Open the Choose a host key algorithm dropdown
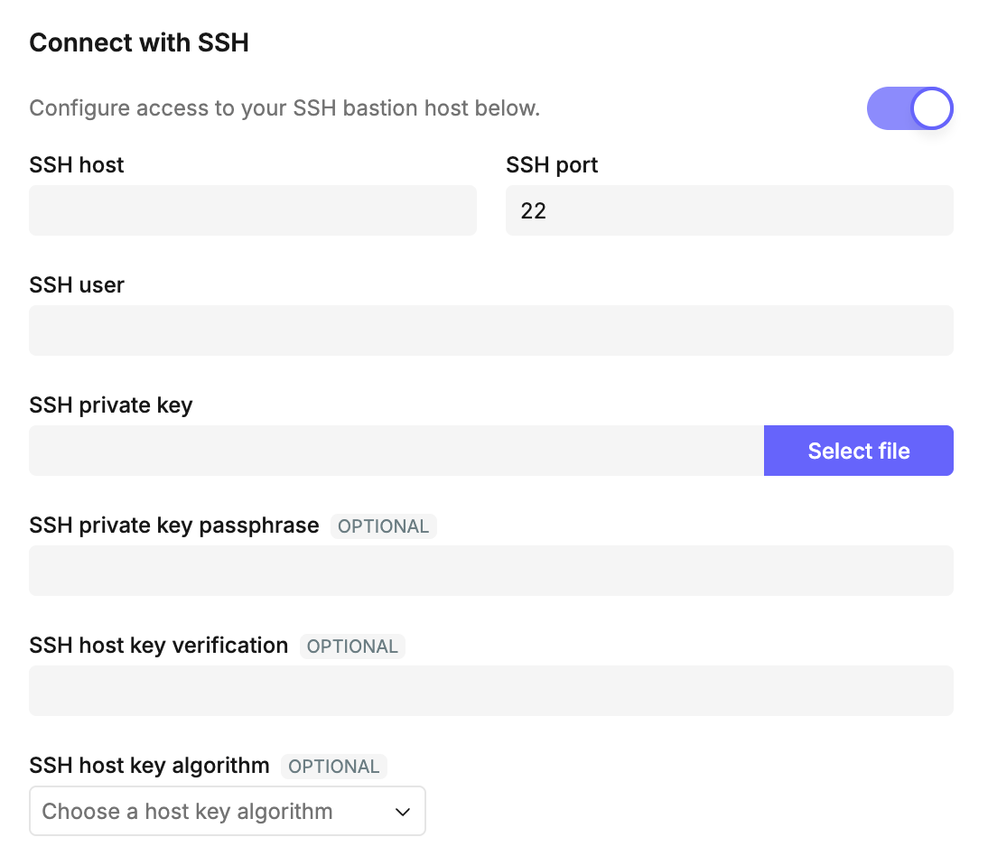Image resolution: width=988 pixels, height=865 pixels. pyautogui.click(x=228, y=811)
